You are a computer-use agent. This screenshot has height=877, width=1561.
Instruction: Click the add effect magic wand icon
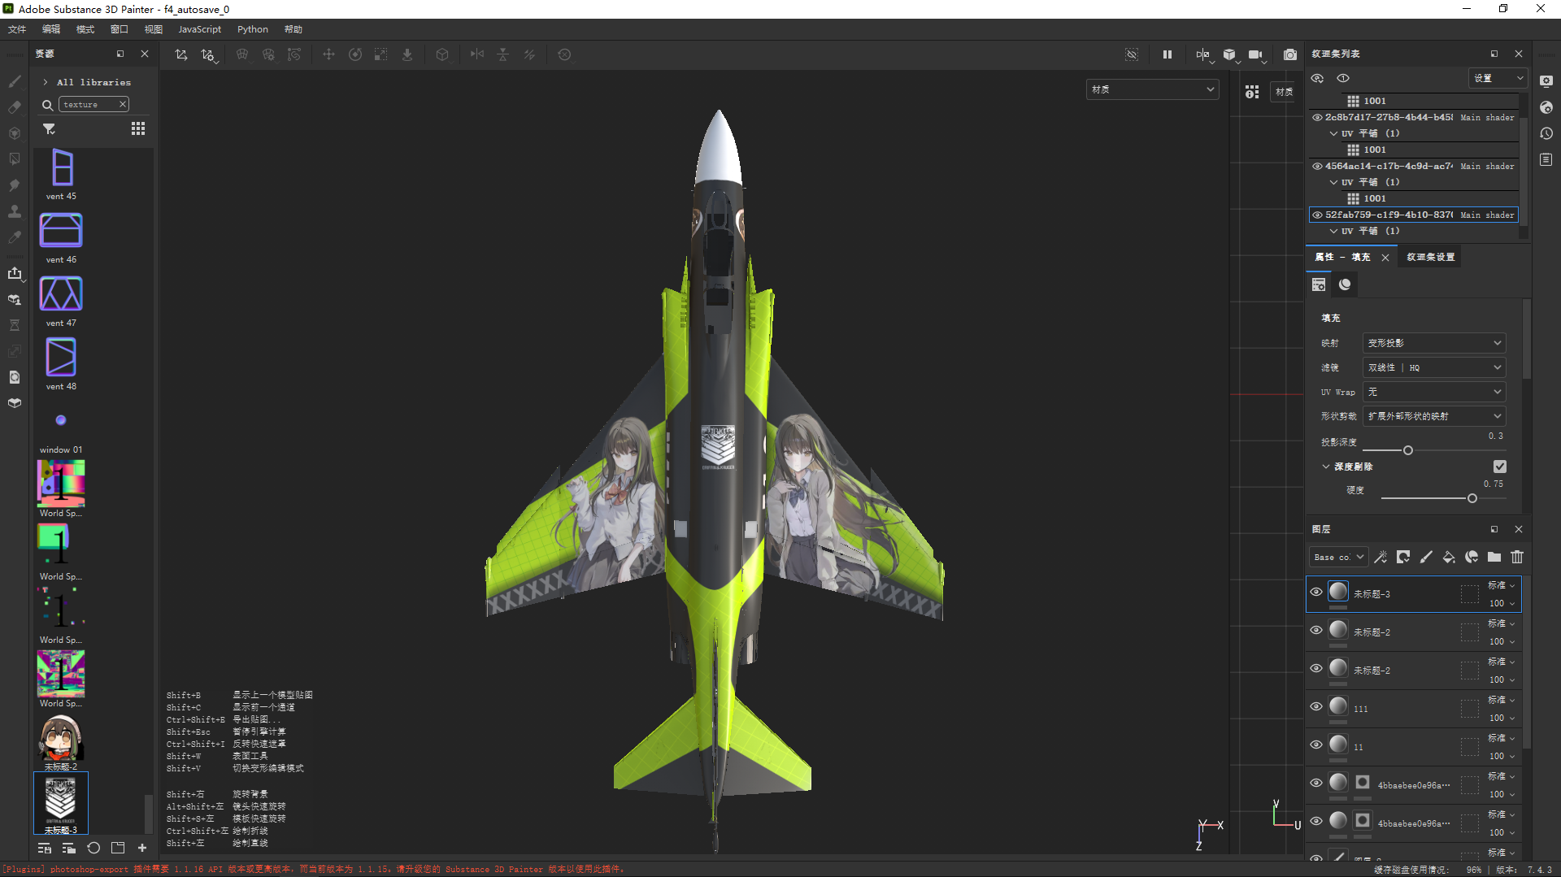coord(1381,557)
